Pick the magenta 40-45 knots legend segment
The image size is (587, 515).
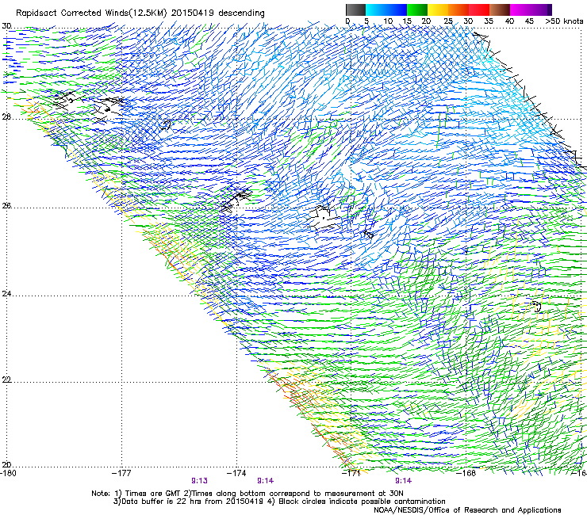[520, 10]
